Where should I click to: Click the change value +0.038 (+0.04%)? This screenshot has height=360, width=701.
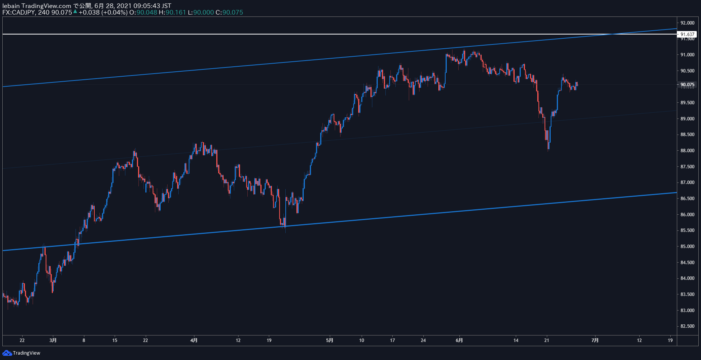(103, 12)
